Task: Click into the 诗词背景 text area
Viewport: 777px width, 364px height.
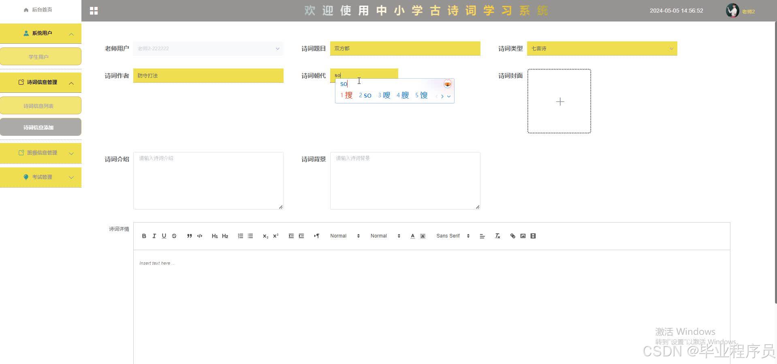Action: point(405,181)
